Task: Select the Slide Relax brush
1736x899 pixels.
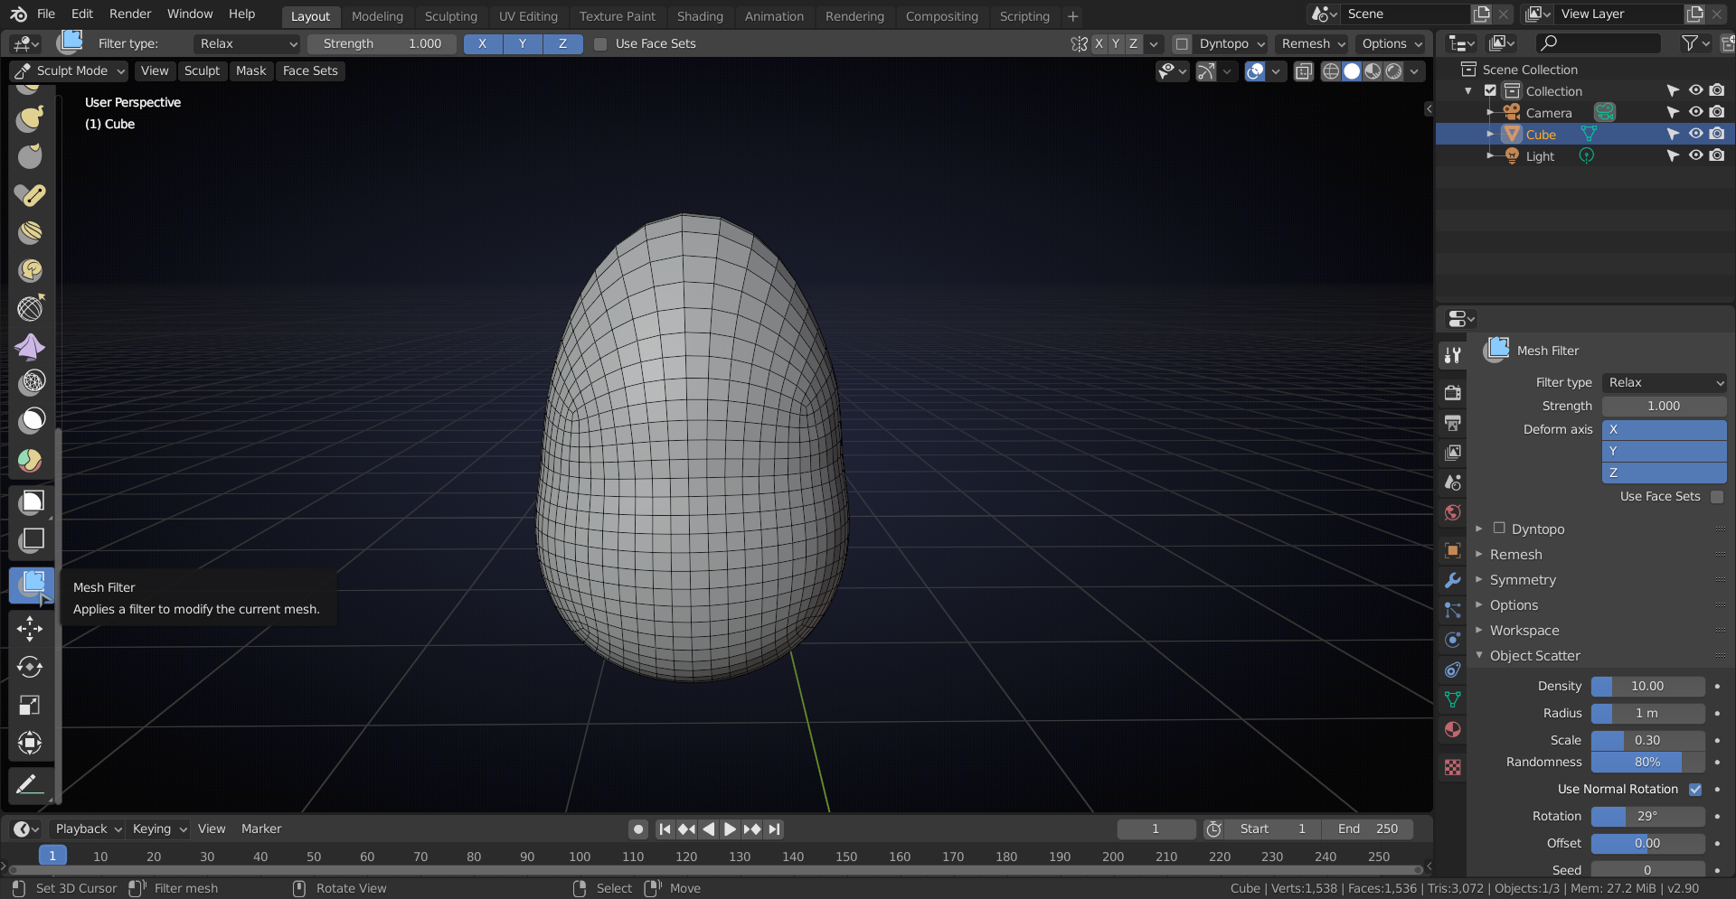Action: [30, 309]
